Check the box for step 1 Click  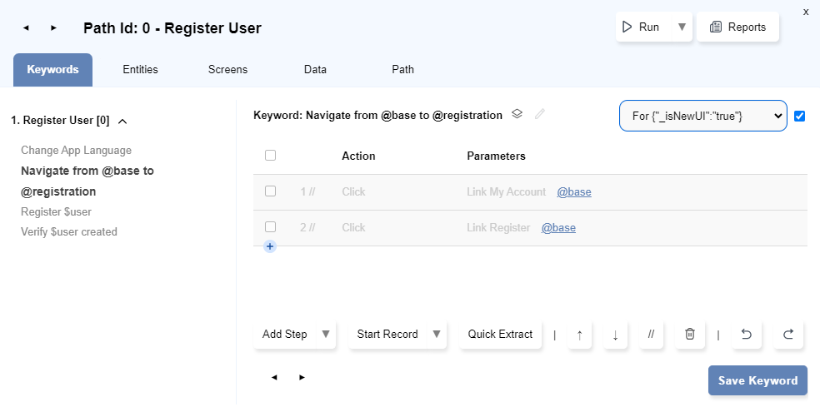tap(270, 191)
